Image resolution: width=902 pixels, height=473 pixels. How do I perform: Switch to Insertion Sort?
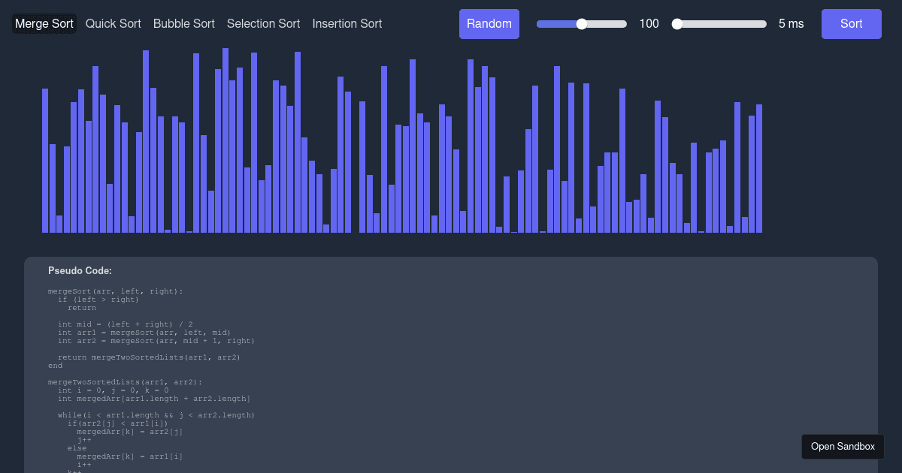pos(347,23)
